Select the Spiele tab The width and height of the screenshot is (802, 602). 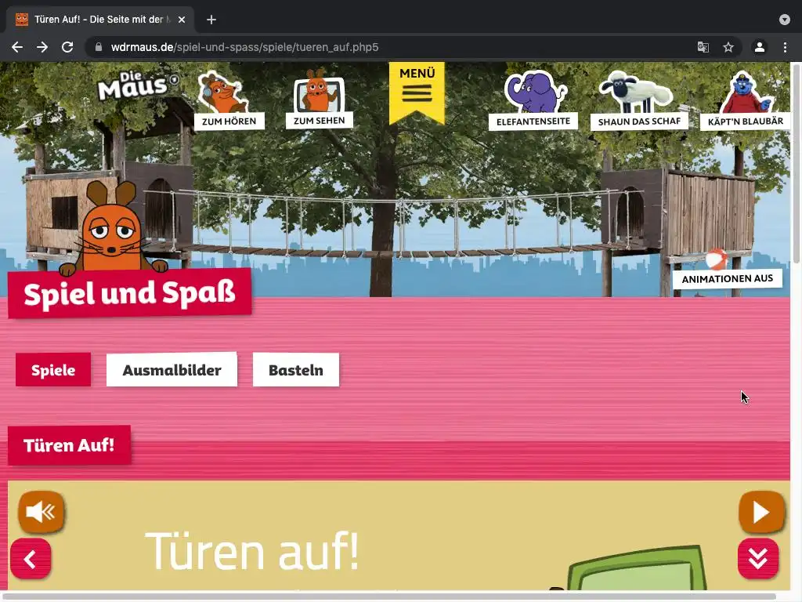tap(53, 370)
